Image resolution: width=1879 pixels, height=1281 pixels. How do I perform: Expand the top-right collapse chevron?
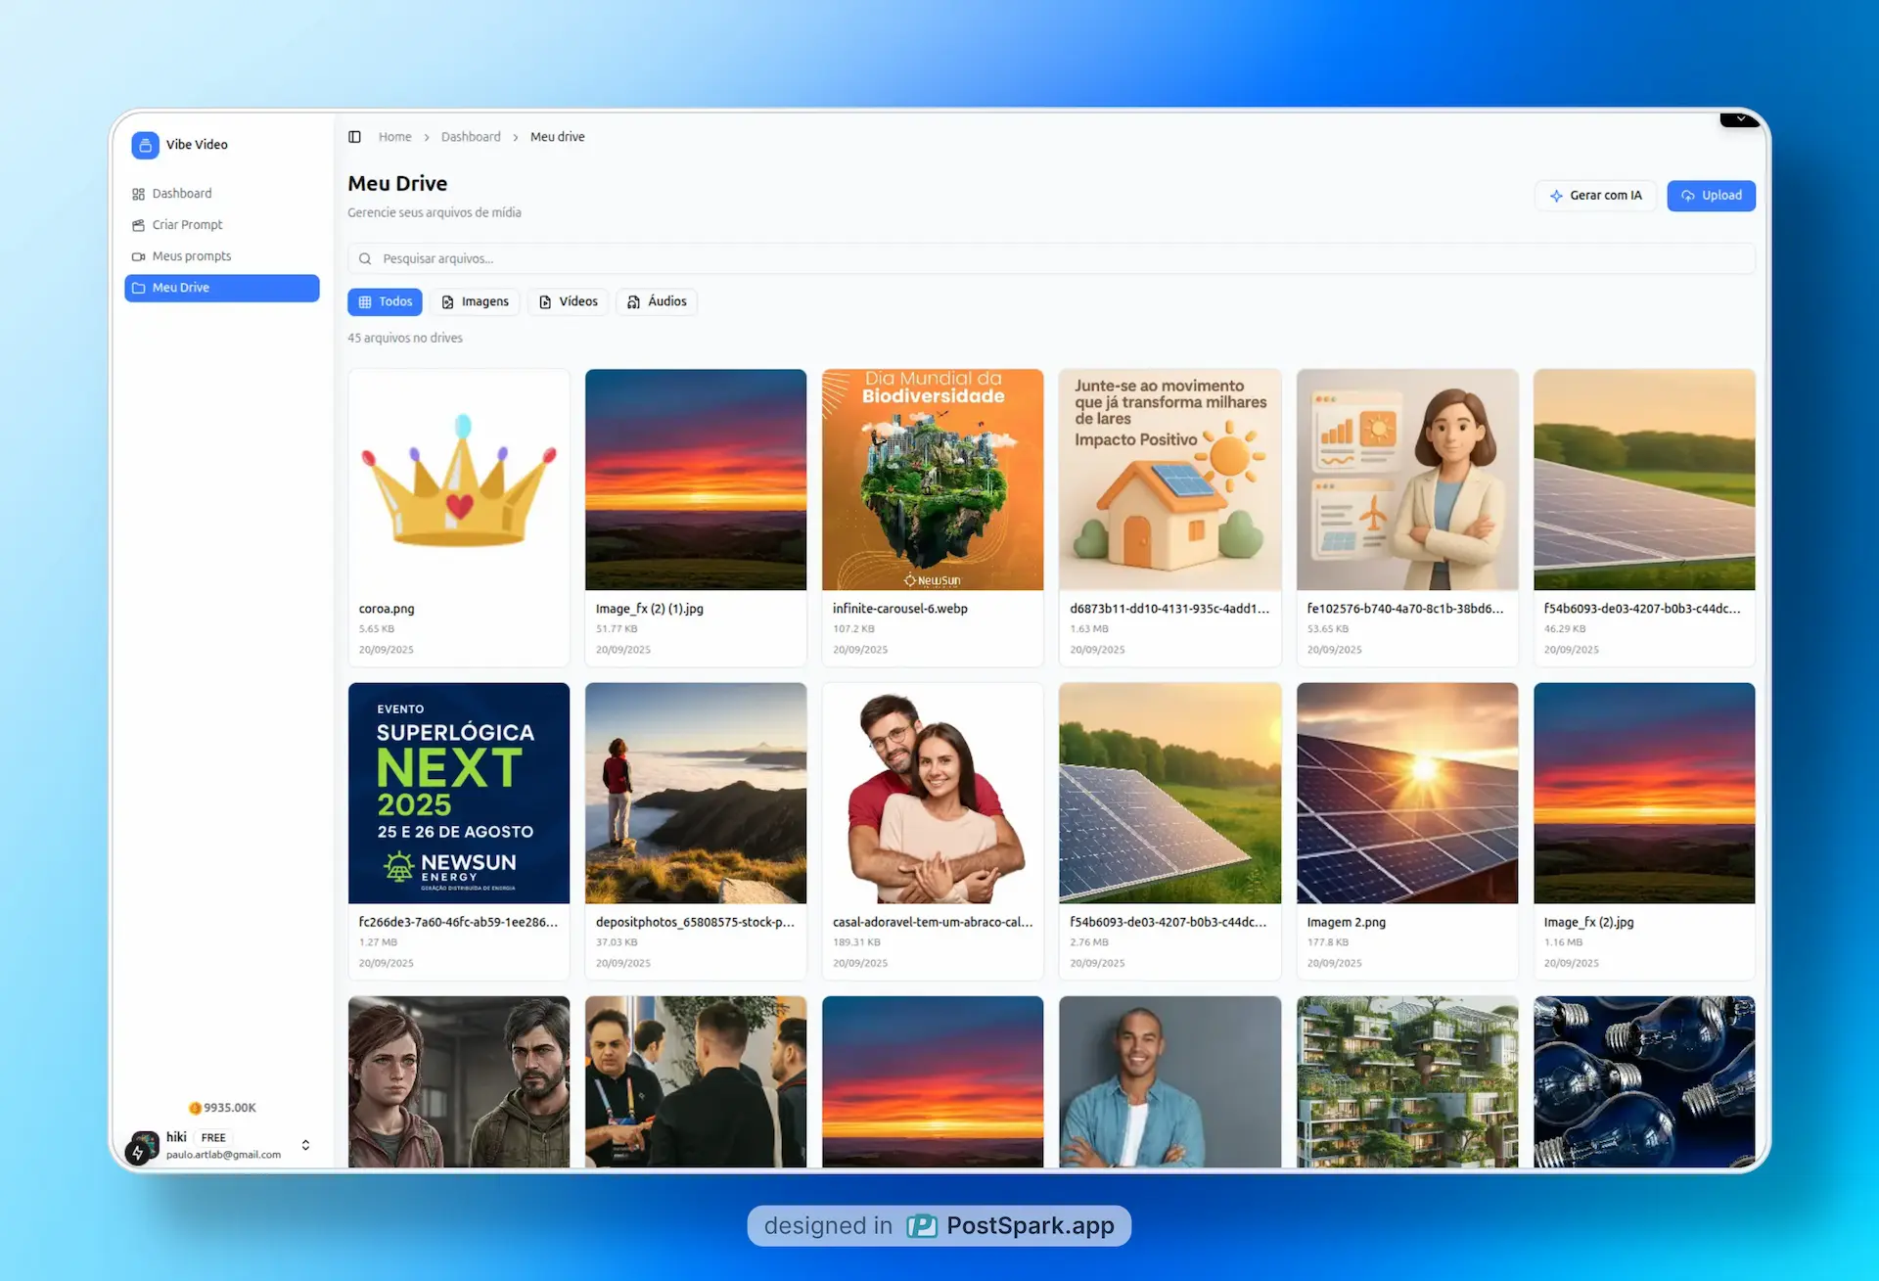1740,119
